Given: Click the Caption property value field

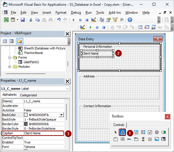Looking at the screenshot, I should pos(44,133).
